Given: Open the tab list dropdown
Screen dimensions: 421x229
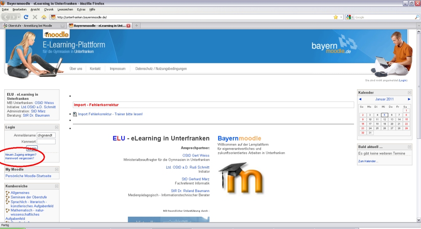Looking at the screenshot, I should (418, 26).
